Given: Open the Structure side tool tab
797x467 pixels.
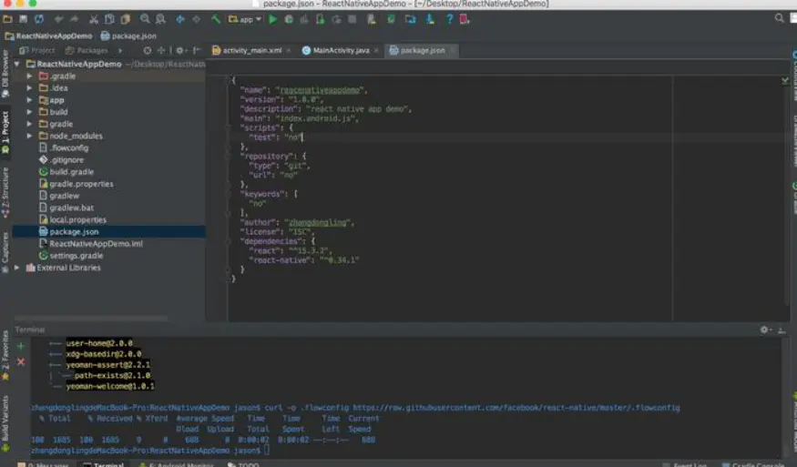Looking at the screenshot, I should pos(5,191).
